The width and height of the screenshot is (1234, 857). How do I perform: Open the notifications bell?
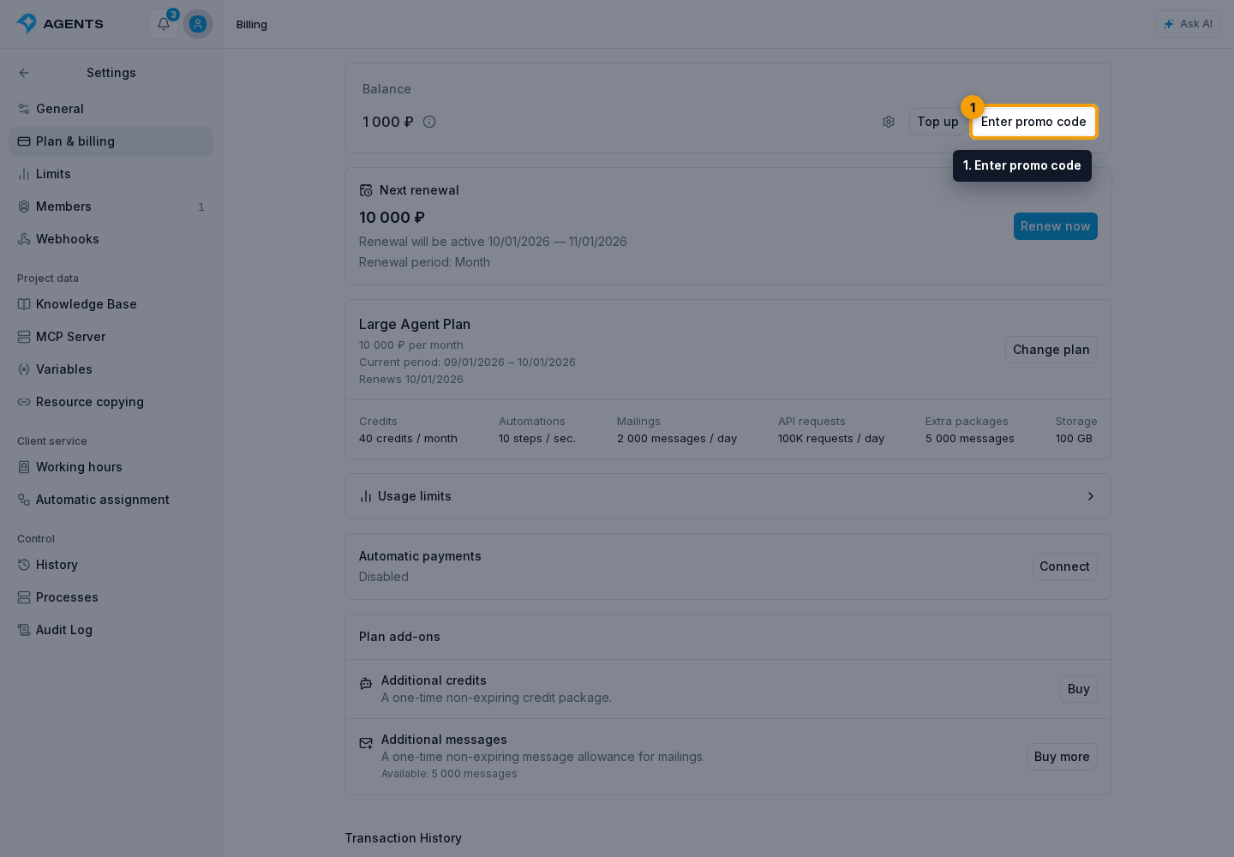click(x=164, y=24)
